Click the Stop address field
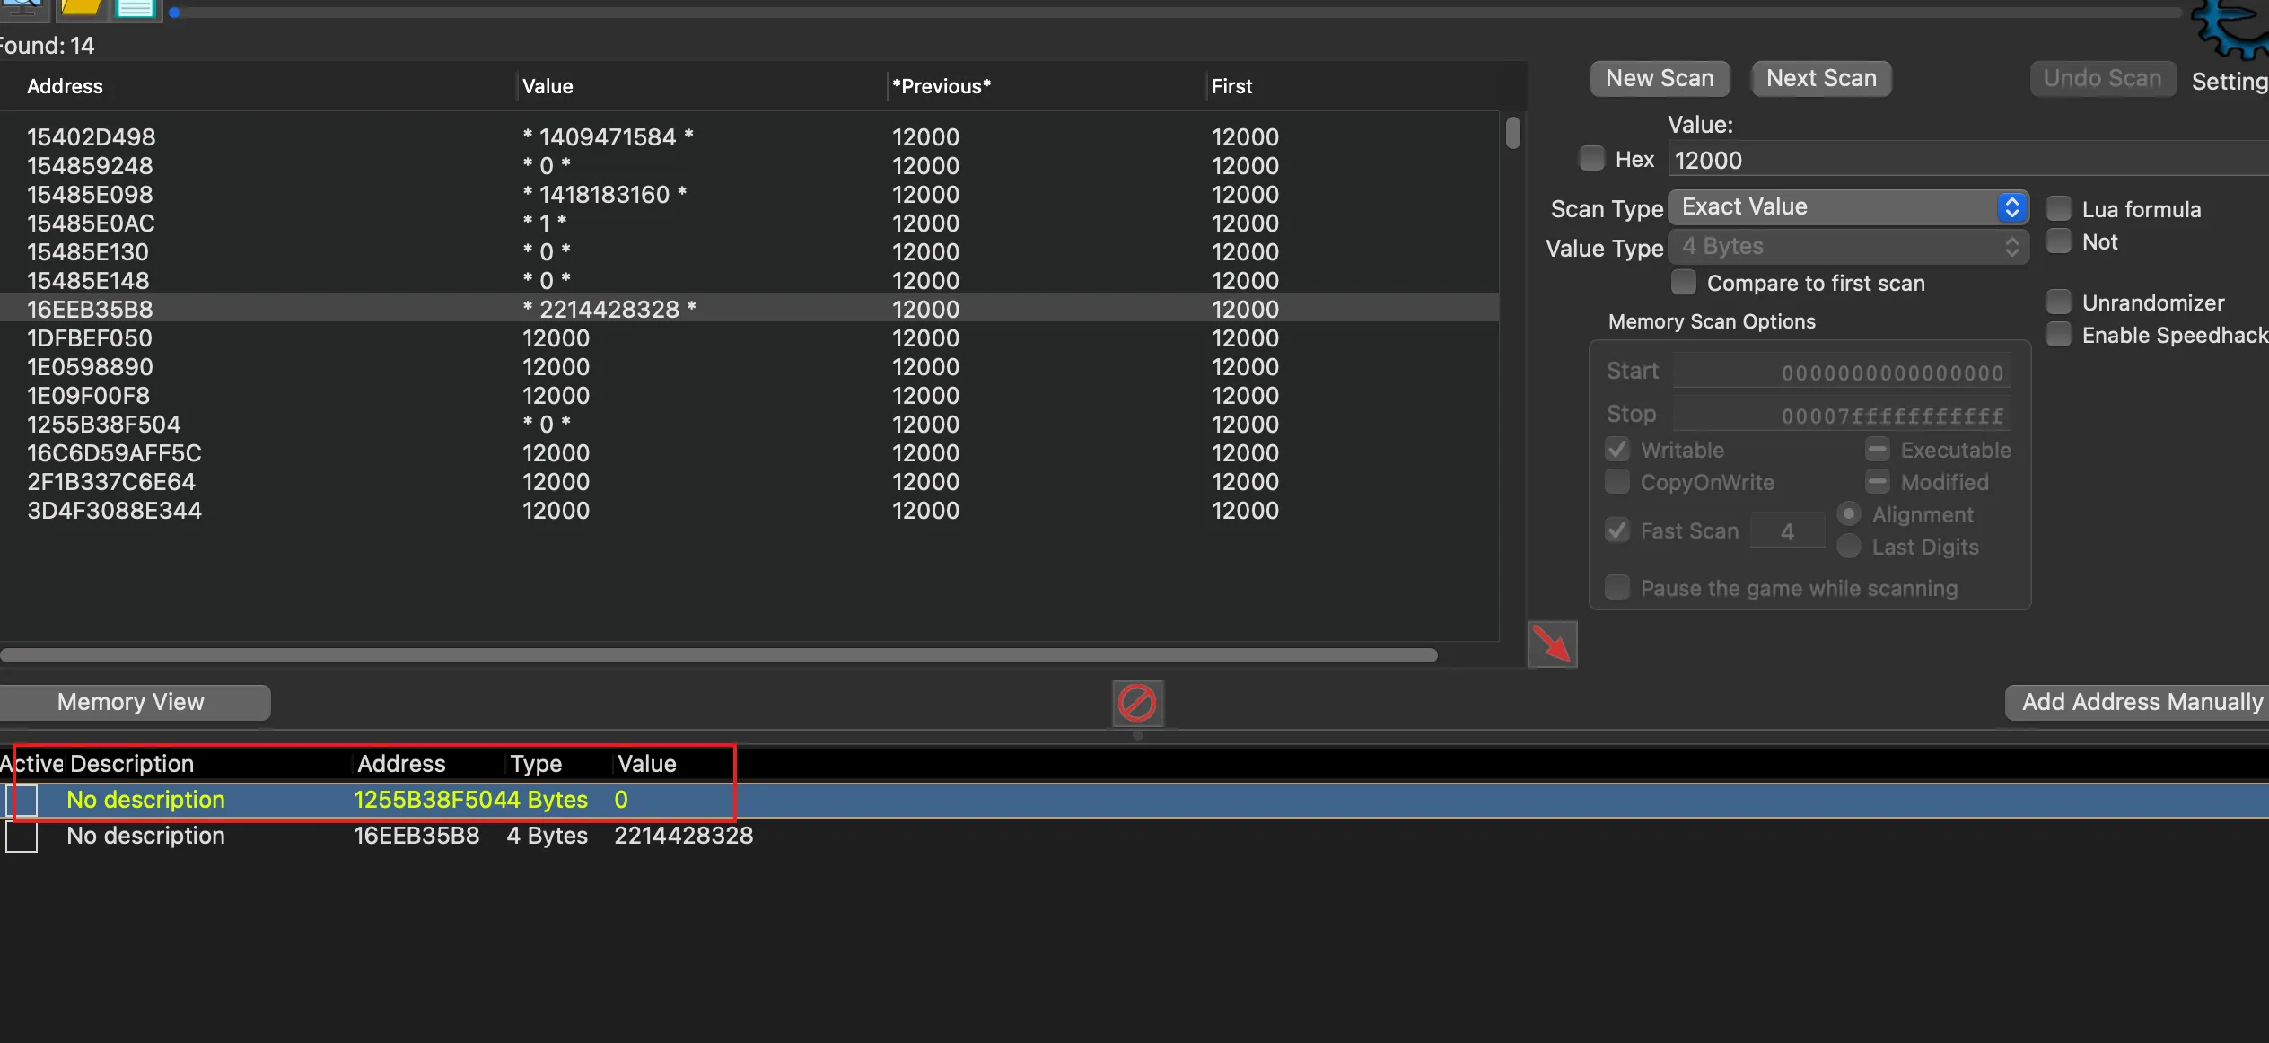 pyautogui.click(x=1842, y=415)
